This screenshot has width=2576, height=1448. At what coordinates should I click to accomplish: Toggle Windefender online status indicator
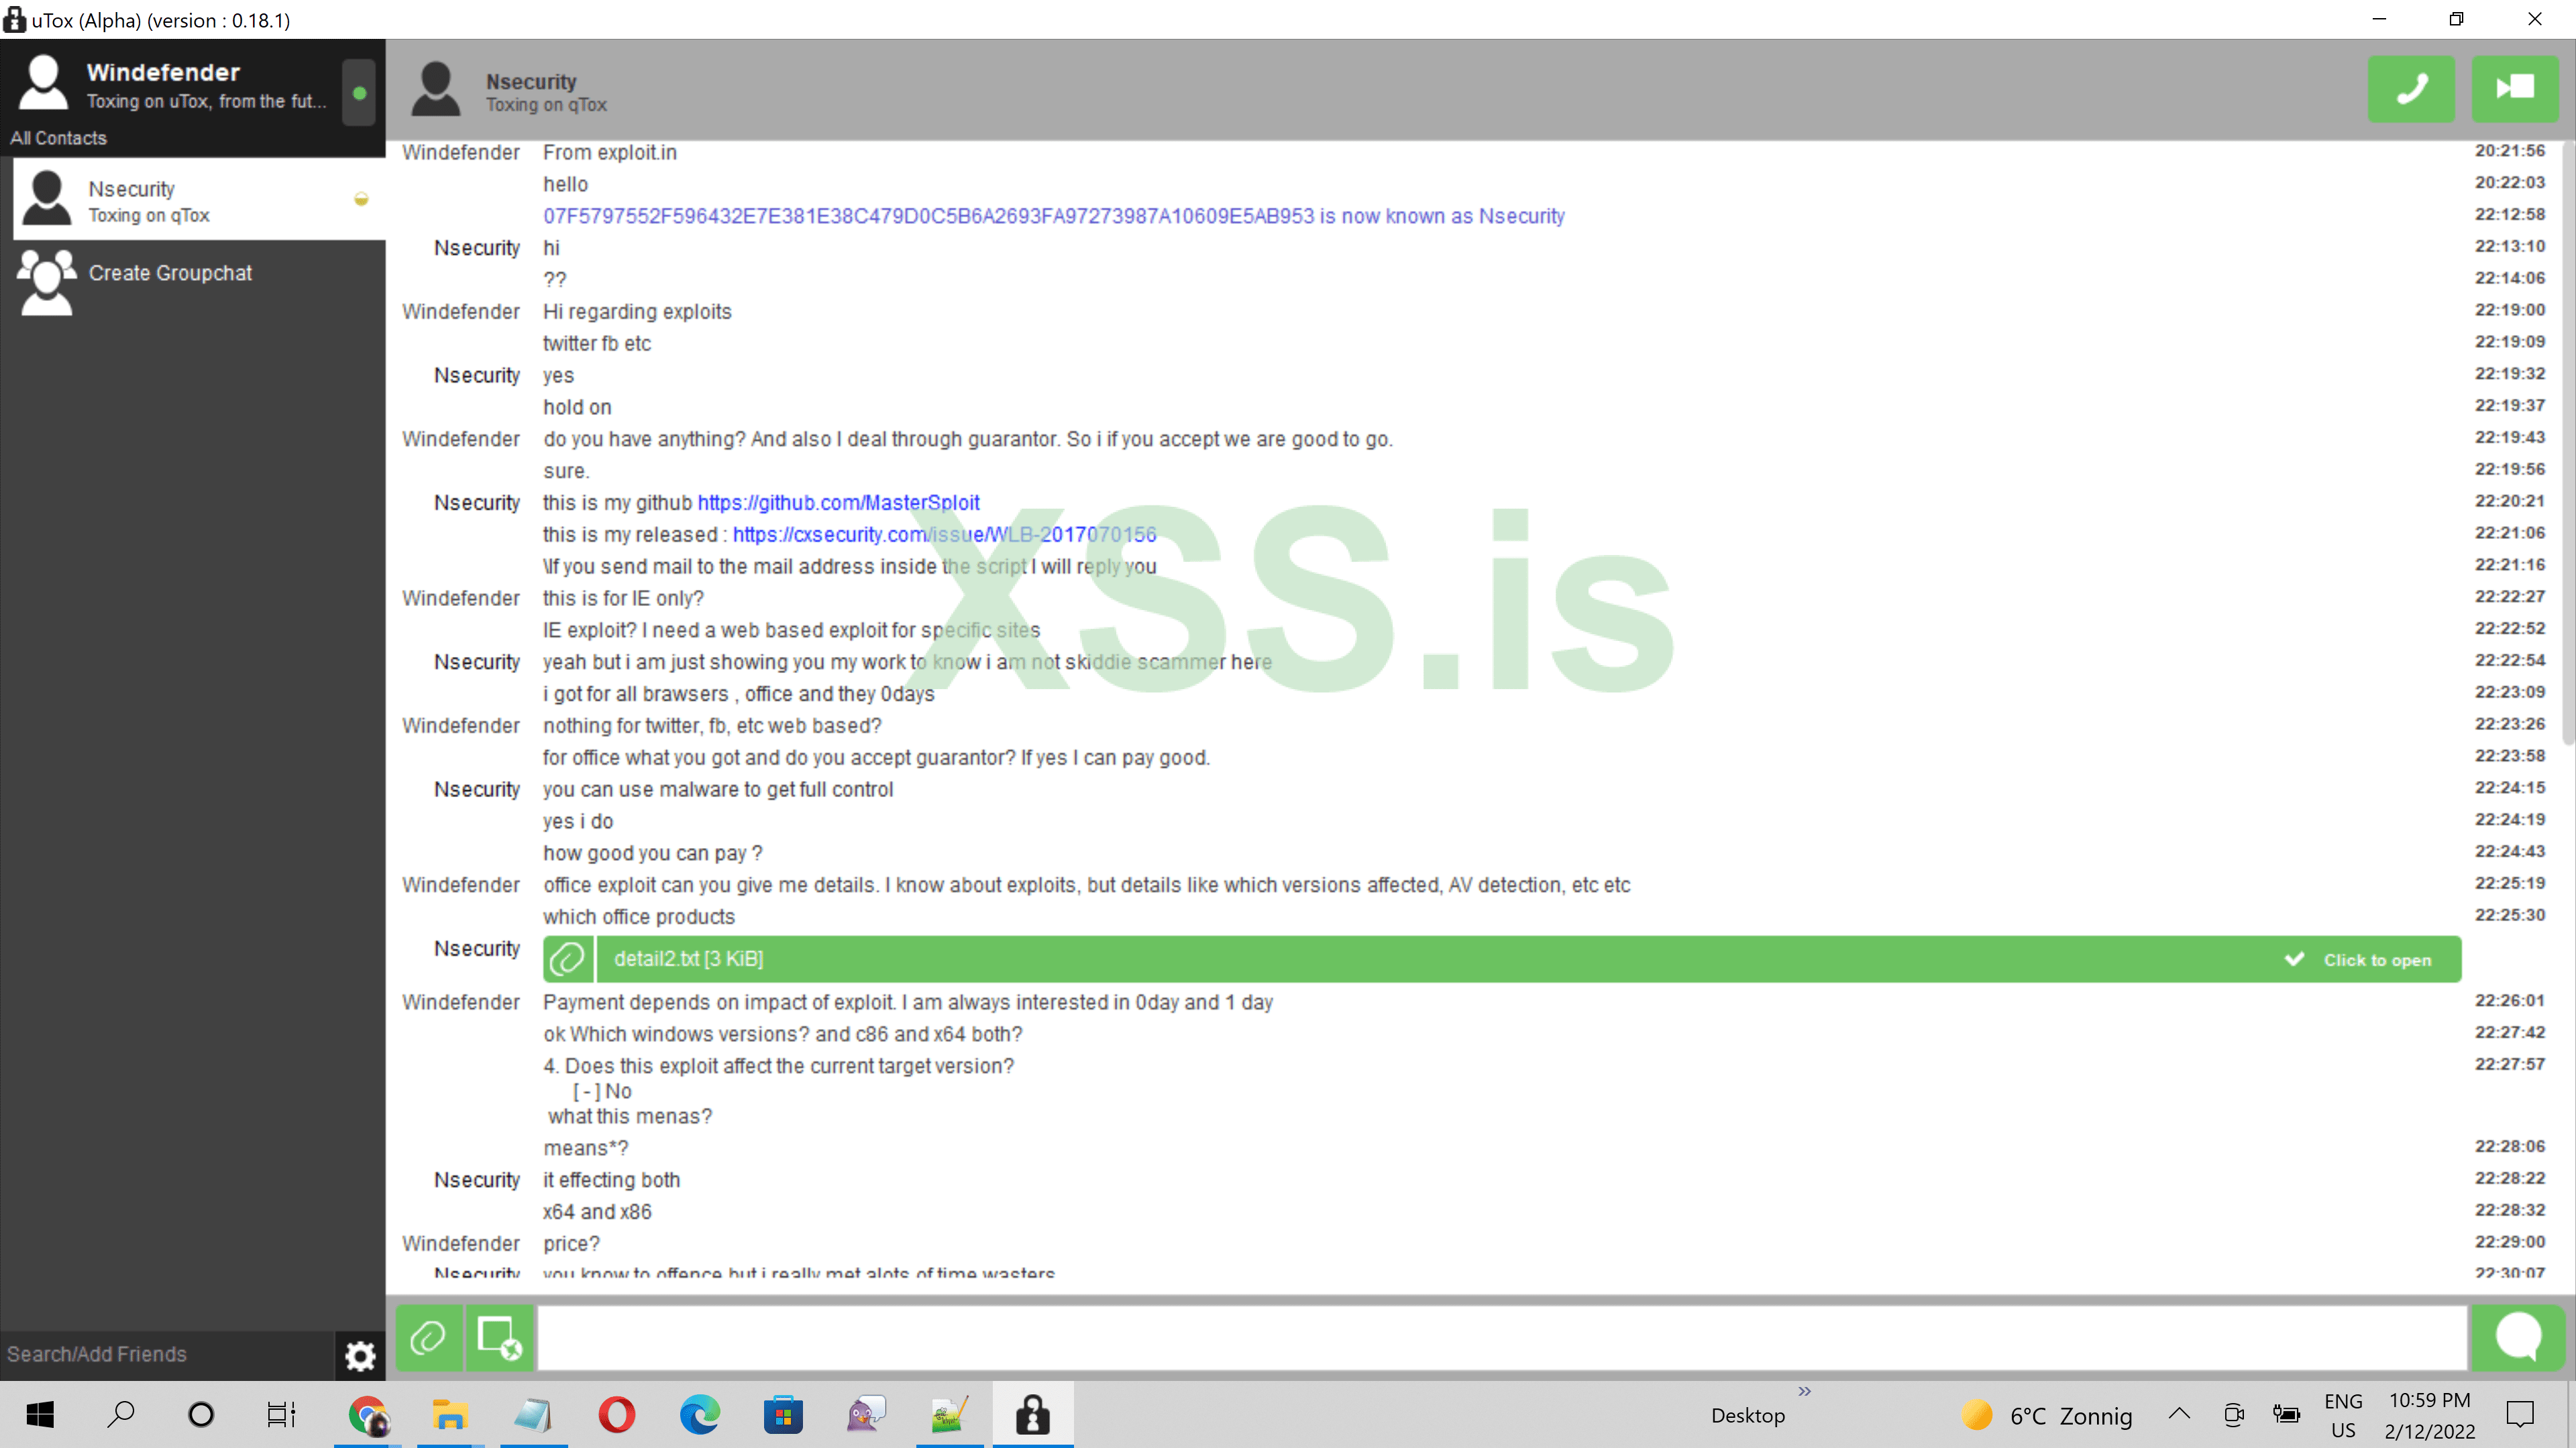tap(359, 92)
